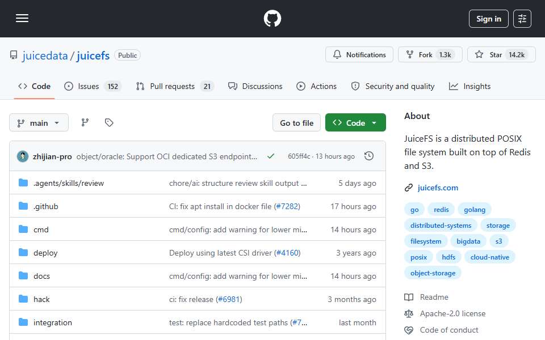Open the Issues tab
The width and height of the screenshot is (545, 340).
coord(93,86)
